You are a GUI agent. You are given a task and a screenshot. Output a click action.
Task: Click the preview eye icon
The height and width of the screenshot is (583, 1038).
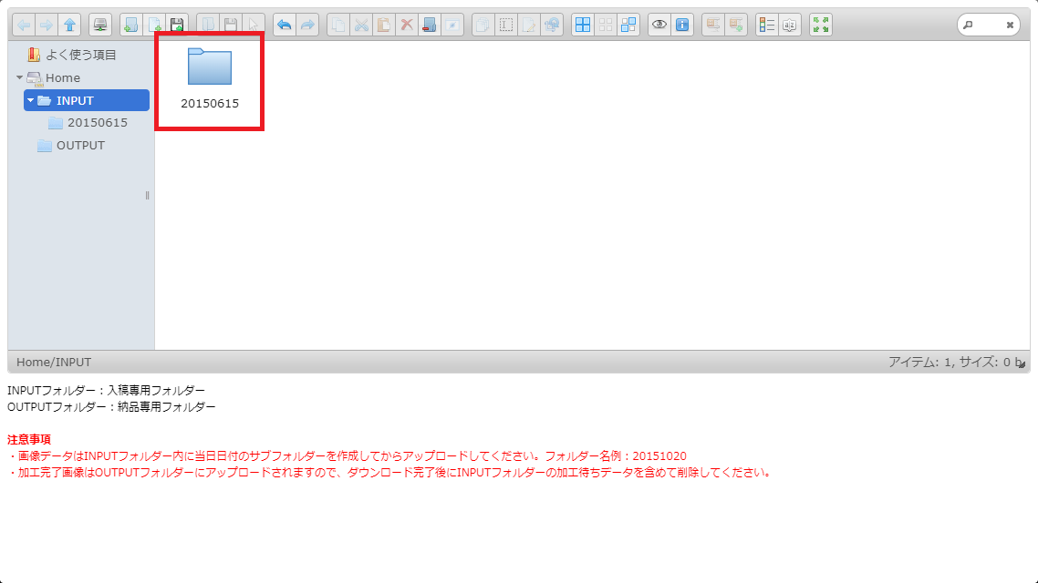(659, 26)
